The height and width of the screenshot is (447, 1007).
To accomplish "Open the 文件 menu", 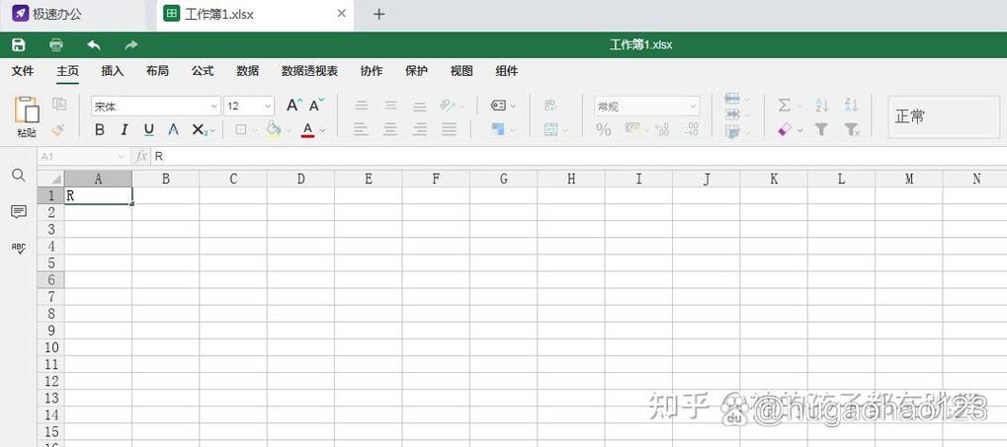I will (23, 71).
